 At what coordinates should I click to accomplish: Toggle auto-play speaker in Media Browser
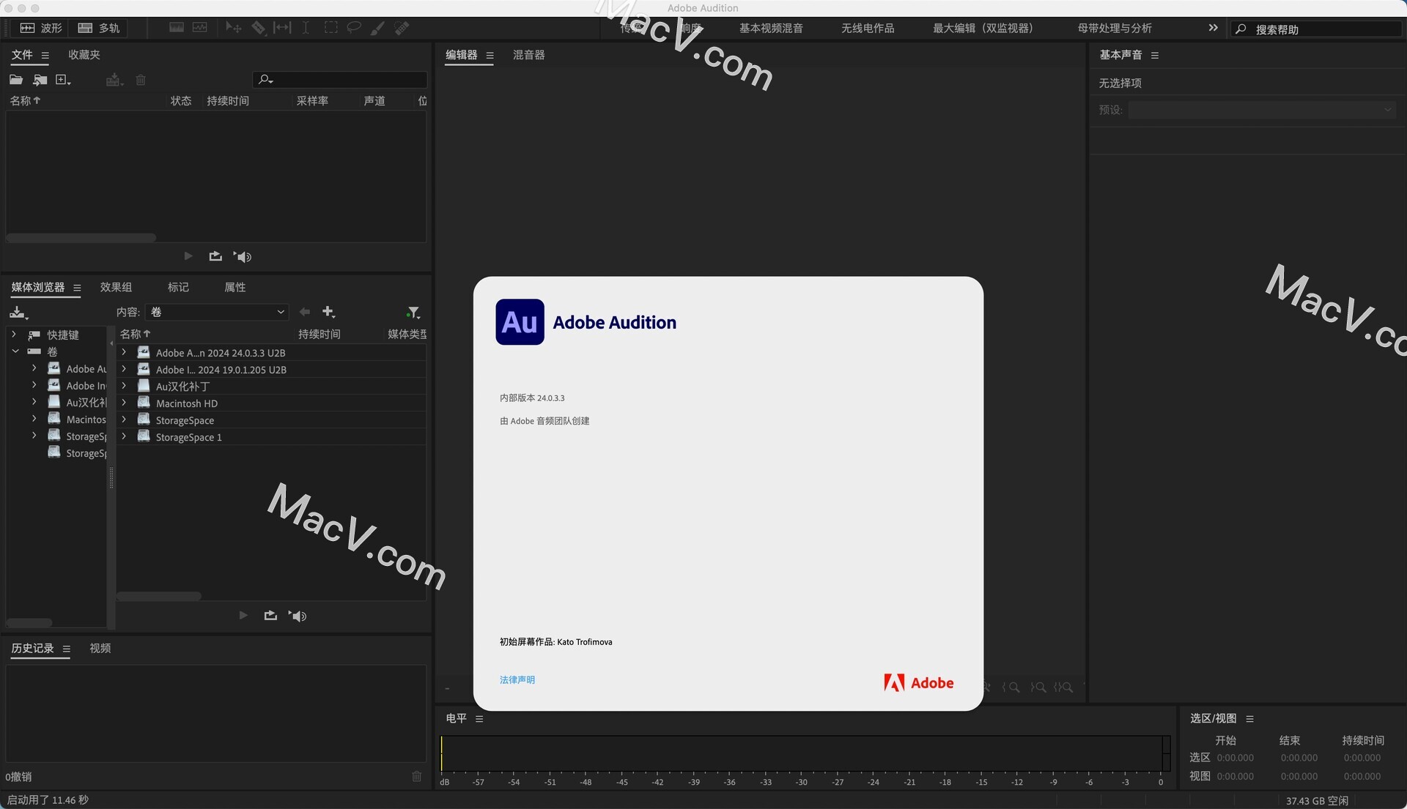[x=298, y=616]
